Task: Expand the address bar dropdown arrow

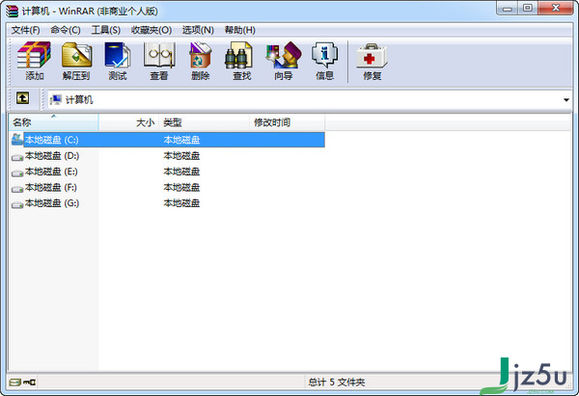Action: [566, 100]
